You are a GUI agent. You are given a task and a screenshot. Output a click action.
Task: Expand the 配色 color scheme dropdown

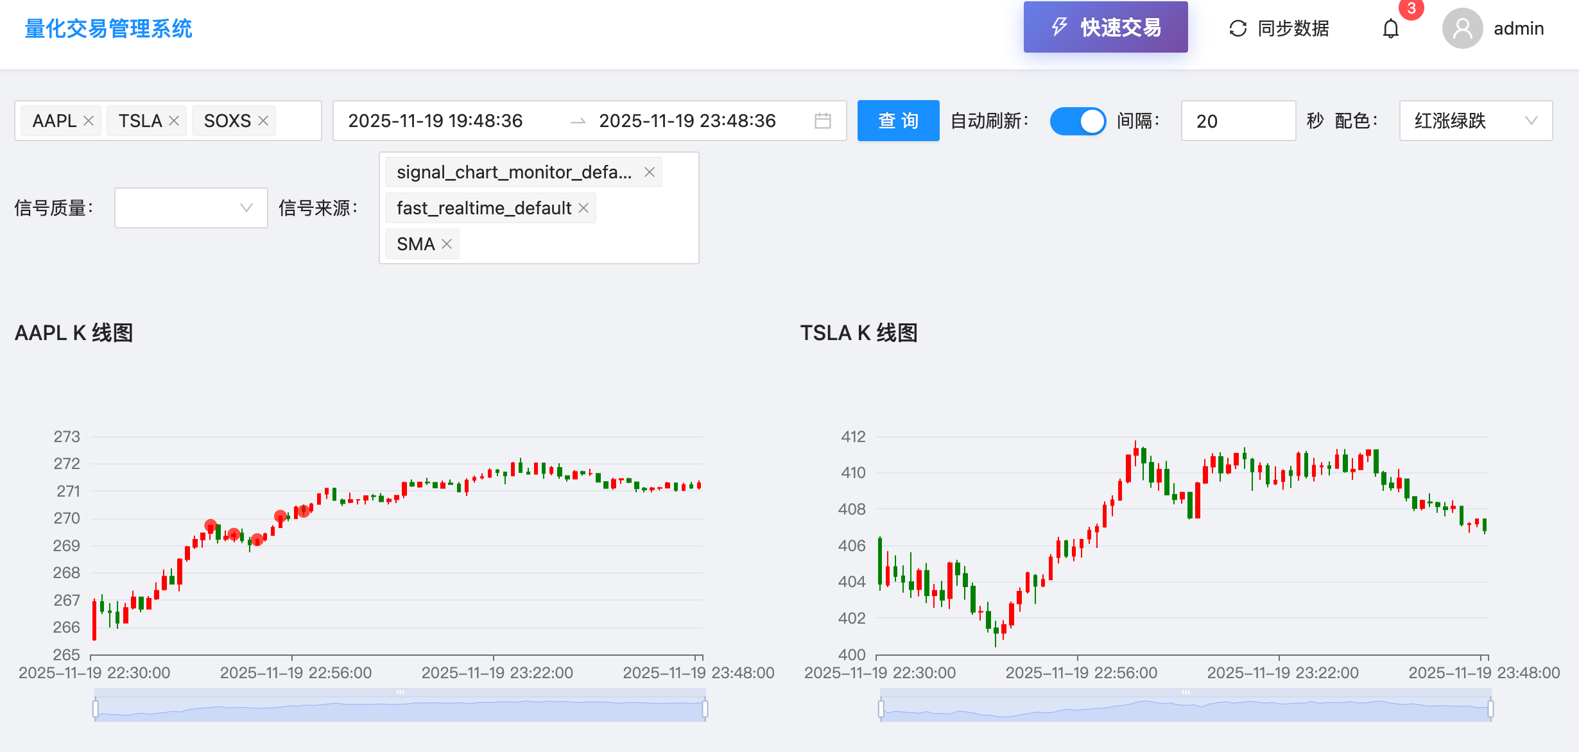(1476, 121)
